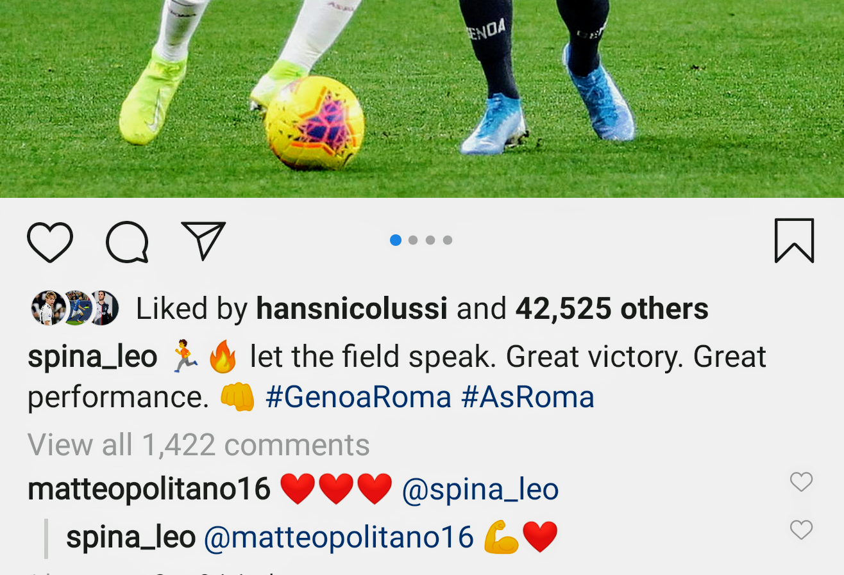Like spina_leo's reply comment

click(801, 530)
